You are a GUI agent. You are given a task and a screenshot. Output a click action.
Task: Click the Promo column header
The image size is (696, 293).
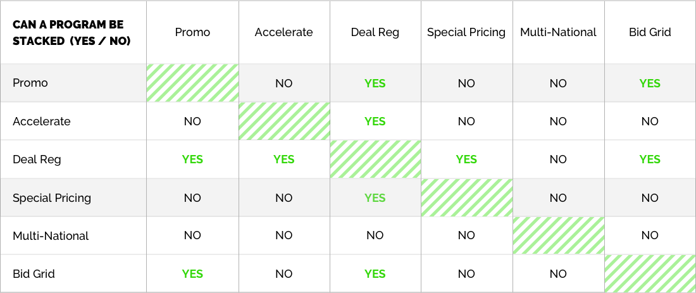coord(192,32)
